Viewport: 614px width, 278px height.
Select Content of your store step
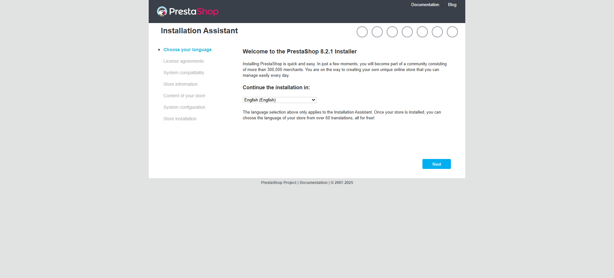click(x=184, y=96)
